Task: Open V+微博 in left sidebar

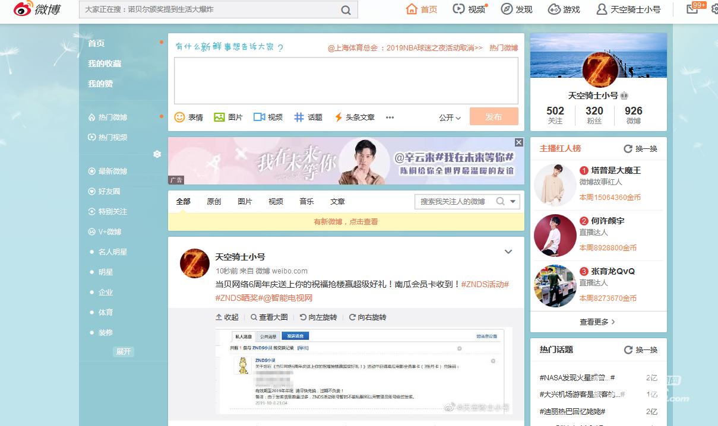Action: point(105,232)
